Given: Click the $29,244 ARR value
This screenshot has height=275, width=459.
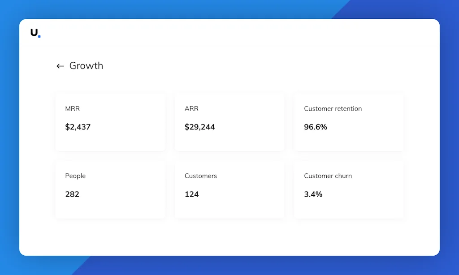Looking at the screenshot, I should pyautogui.click(x=199, y=127).
